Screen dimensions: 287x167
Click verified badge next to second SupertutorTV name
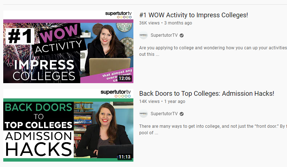pos(181,114)
